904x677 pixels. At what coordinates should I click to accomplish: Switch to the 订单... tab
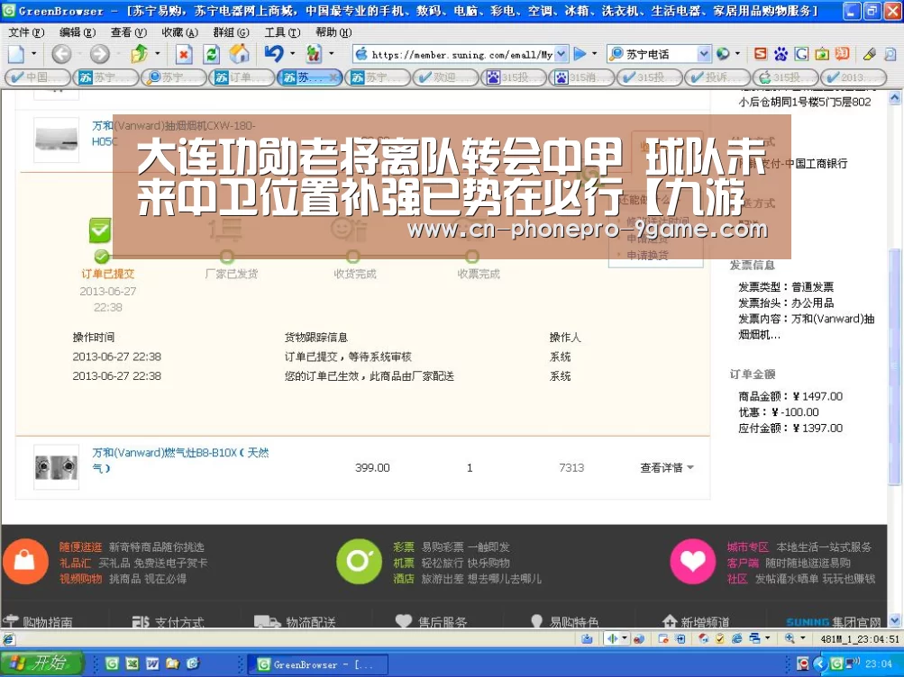(x=242, y=77)
